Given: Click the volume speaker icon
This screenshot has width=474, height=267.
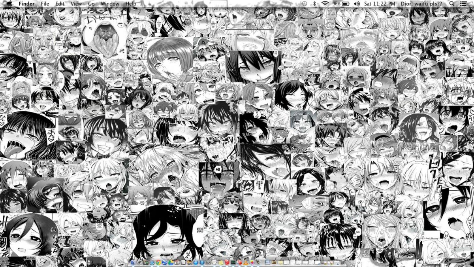Looking at the screenshot, I should (x=357, y=4).
